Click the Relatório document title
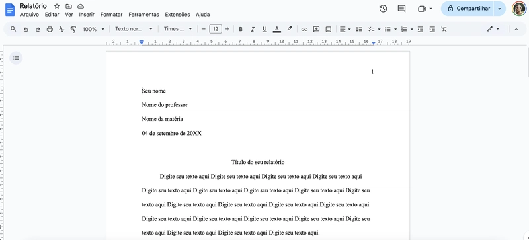Viewport: 529px width, 240px height. click(x=34, y=6)
